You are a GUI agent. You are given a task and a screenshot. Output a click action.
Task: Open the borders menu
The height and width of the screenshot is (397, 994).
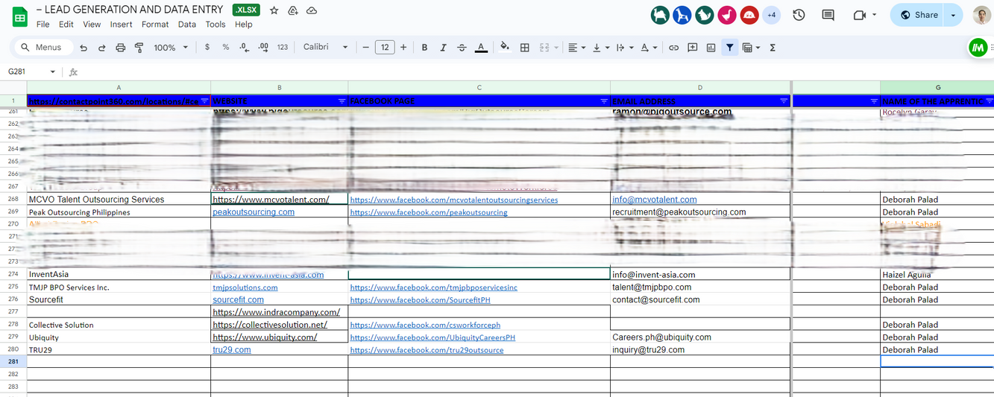525,48
